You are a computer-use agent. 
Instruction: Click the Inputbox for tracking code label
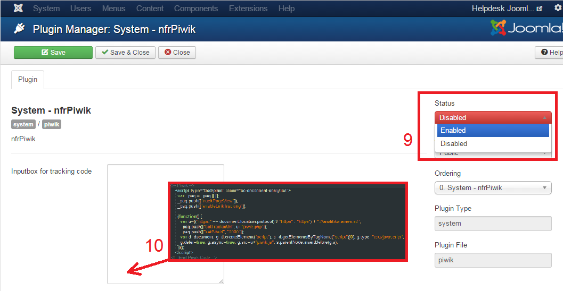tap(51, 172)
